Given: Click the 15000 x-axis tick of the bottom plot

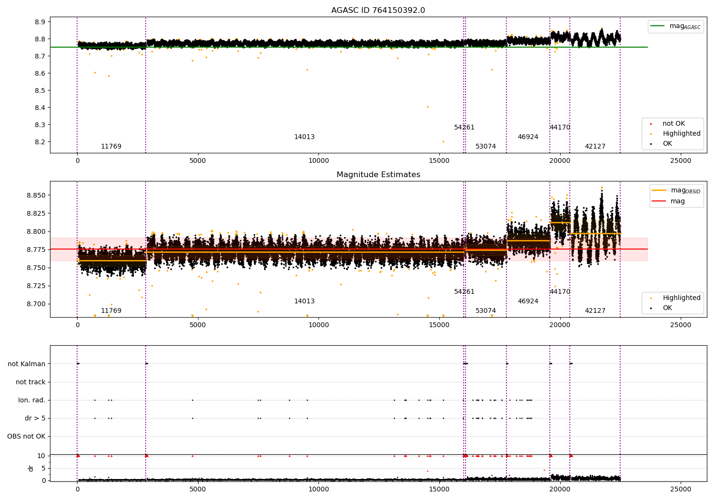Looking at the screenshot, I should 439,489.
